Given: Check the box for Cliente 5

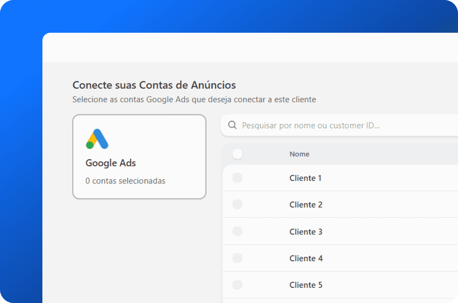Looking at the screenshot, I should click(237, 285).
